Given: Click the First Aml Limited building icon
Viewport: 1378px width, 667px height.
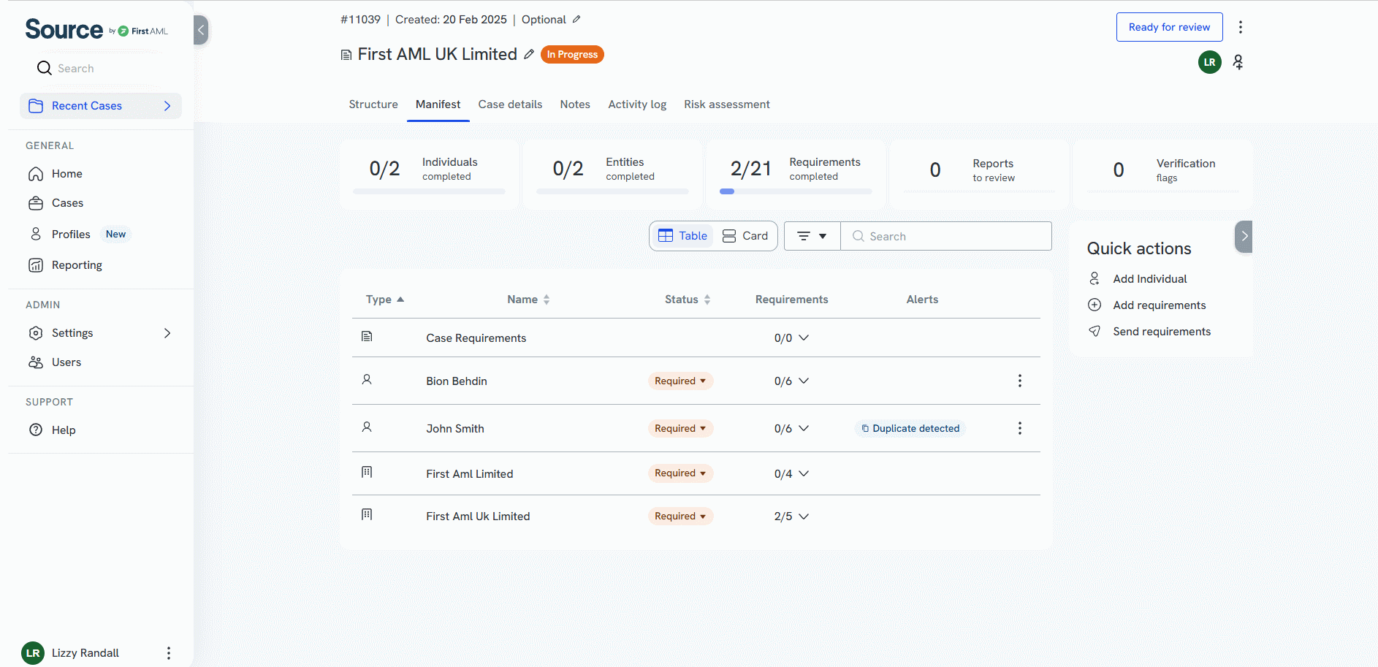Looking at the screenshot, I should pyautogui.click(x=367, y=472).
